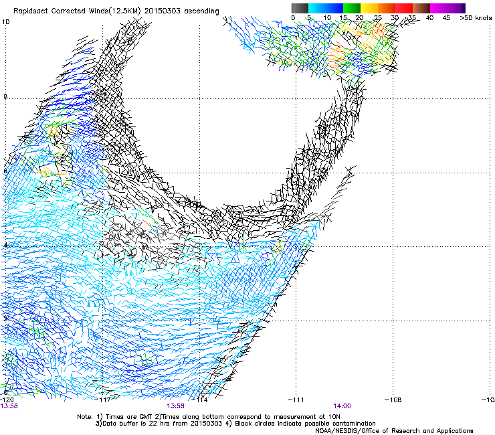The width and height of the screenshot is (495, 435).
Task: Click the '45' legend scale label
Action: pos(446,18)
